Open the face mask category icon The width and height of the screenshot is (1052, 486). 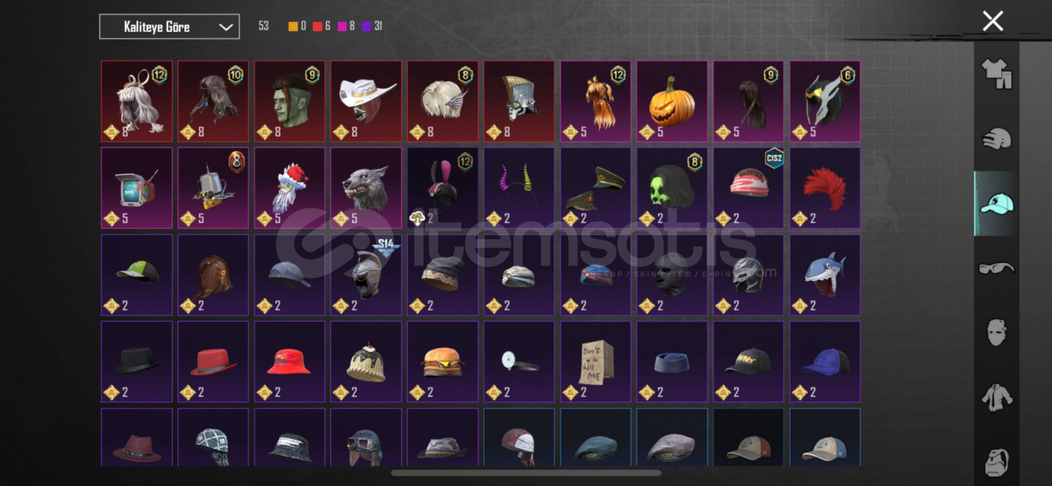click(997, 332)
